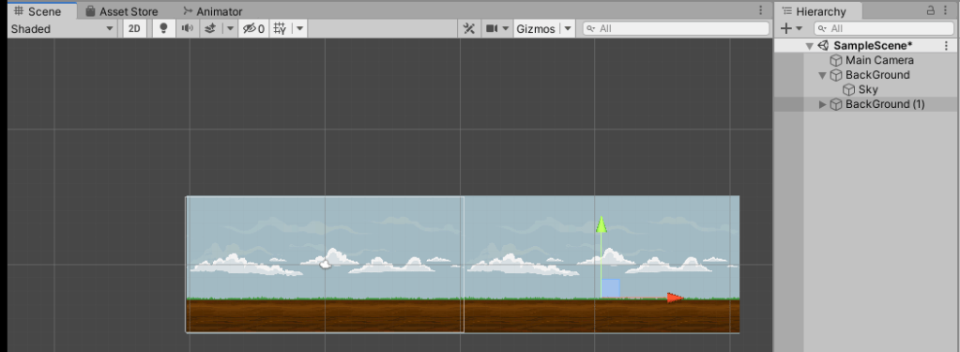The width and height of the screenshot is (960, 352).
Task: Open the Gizmos dropdown arrow
Action: (568, 29)
